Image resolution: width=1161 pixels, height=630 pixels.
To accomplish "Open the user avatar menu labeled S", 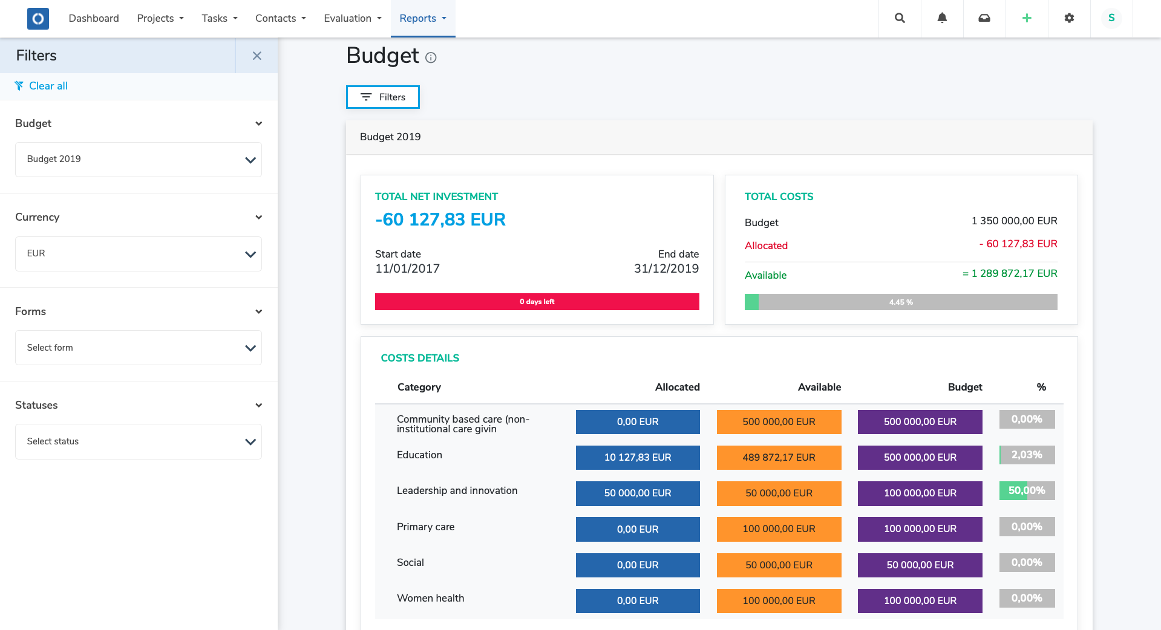I will pyautogui.click(x=1111, y=18).
